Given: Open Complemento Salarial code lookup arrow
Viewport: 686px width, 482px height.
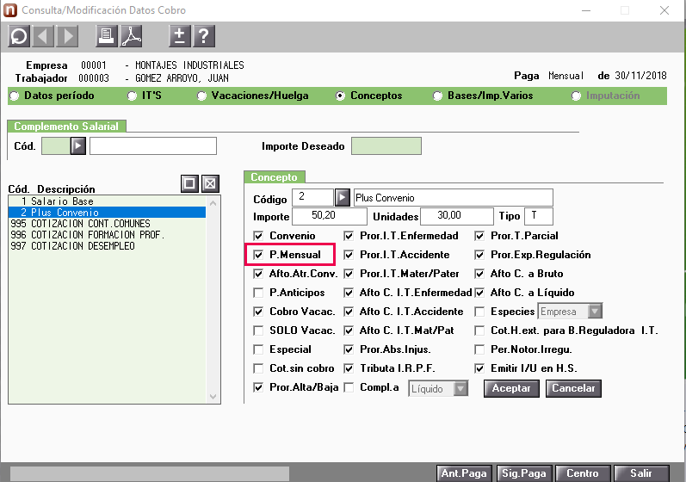Looking at the screenshot, I should click(78, 145).
